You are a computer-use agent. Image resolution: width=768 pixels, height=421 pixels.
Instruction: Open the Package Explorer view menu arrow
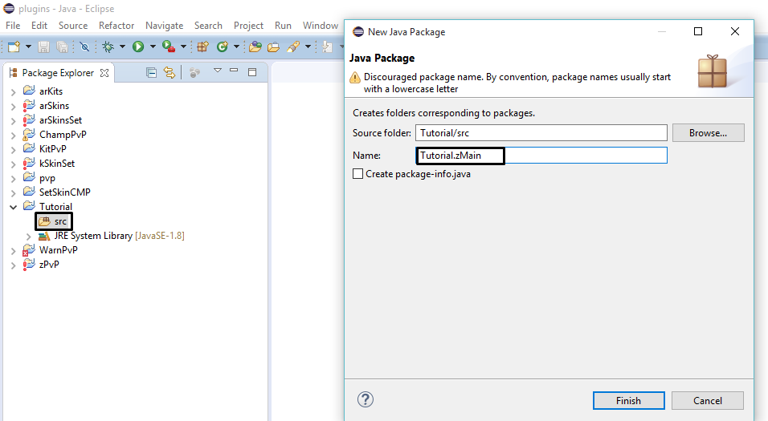click(x=217, y=72)
